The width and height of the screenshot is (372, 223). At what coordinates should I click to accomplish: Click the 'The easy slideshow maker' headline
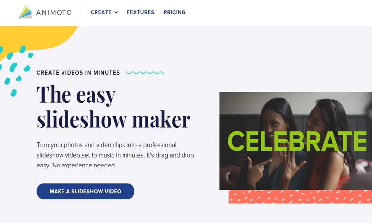[113, 107]
